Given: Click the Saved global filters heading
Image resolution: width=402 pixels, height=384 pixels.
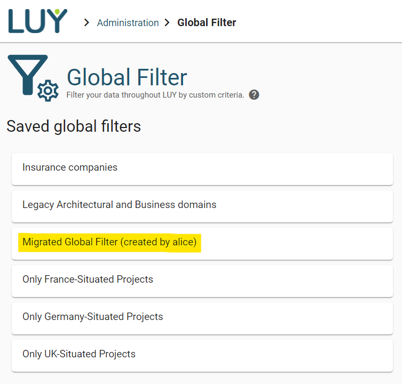Looking at the screenshot, I should [74, 126].
